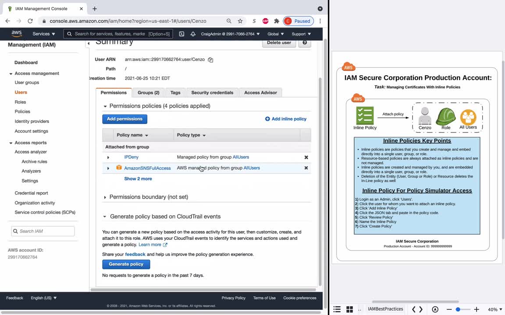
Task: Collapse the Access reports nav group
Action: [11, 143]
